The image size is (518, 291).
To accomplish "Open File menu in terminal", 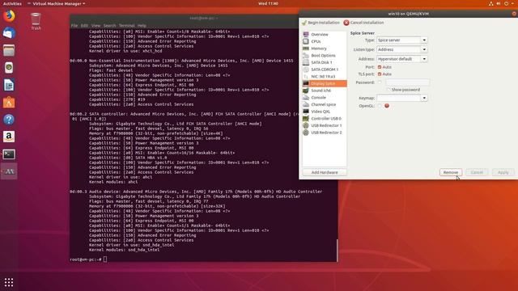I will 74,25.
